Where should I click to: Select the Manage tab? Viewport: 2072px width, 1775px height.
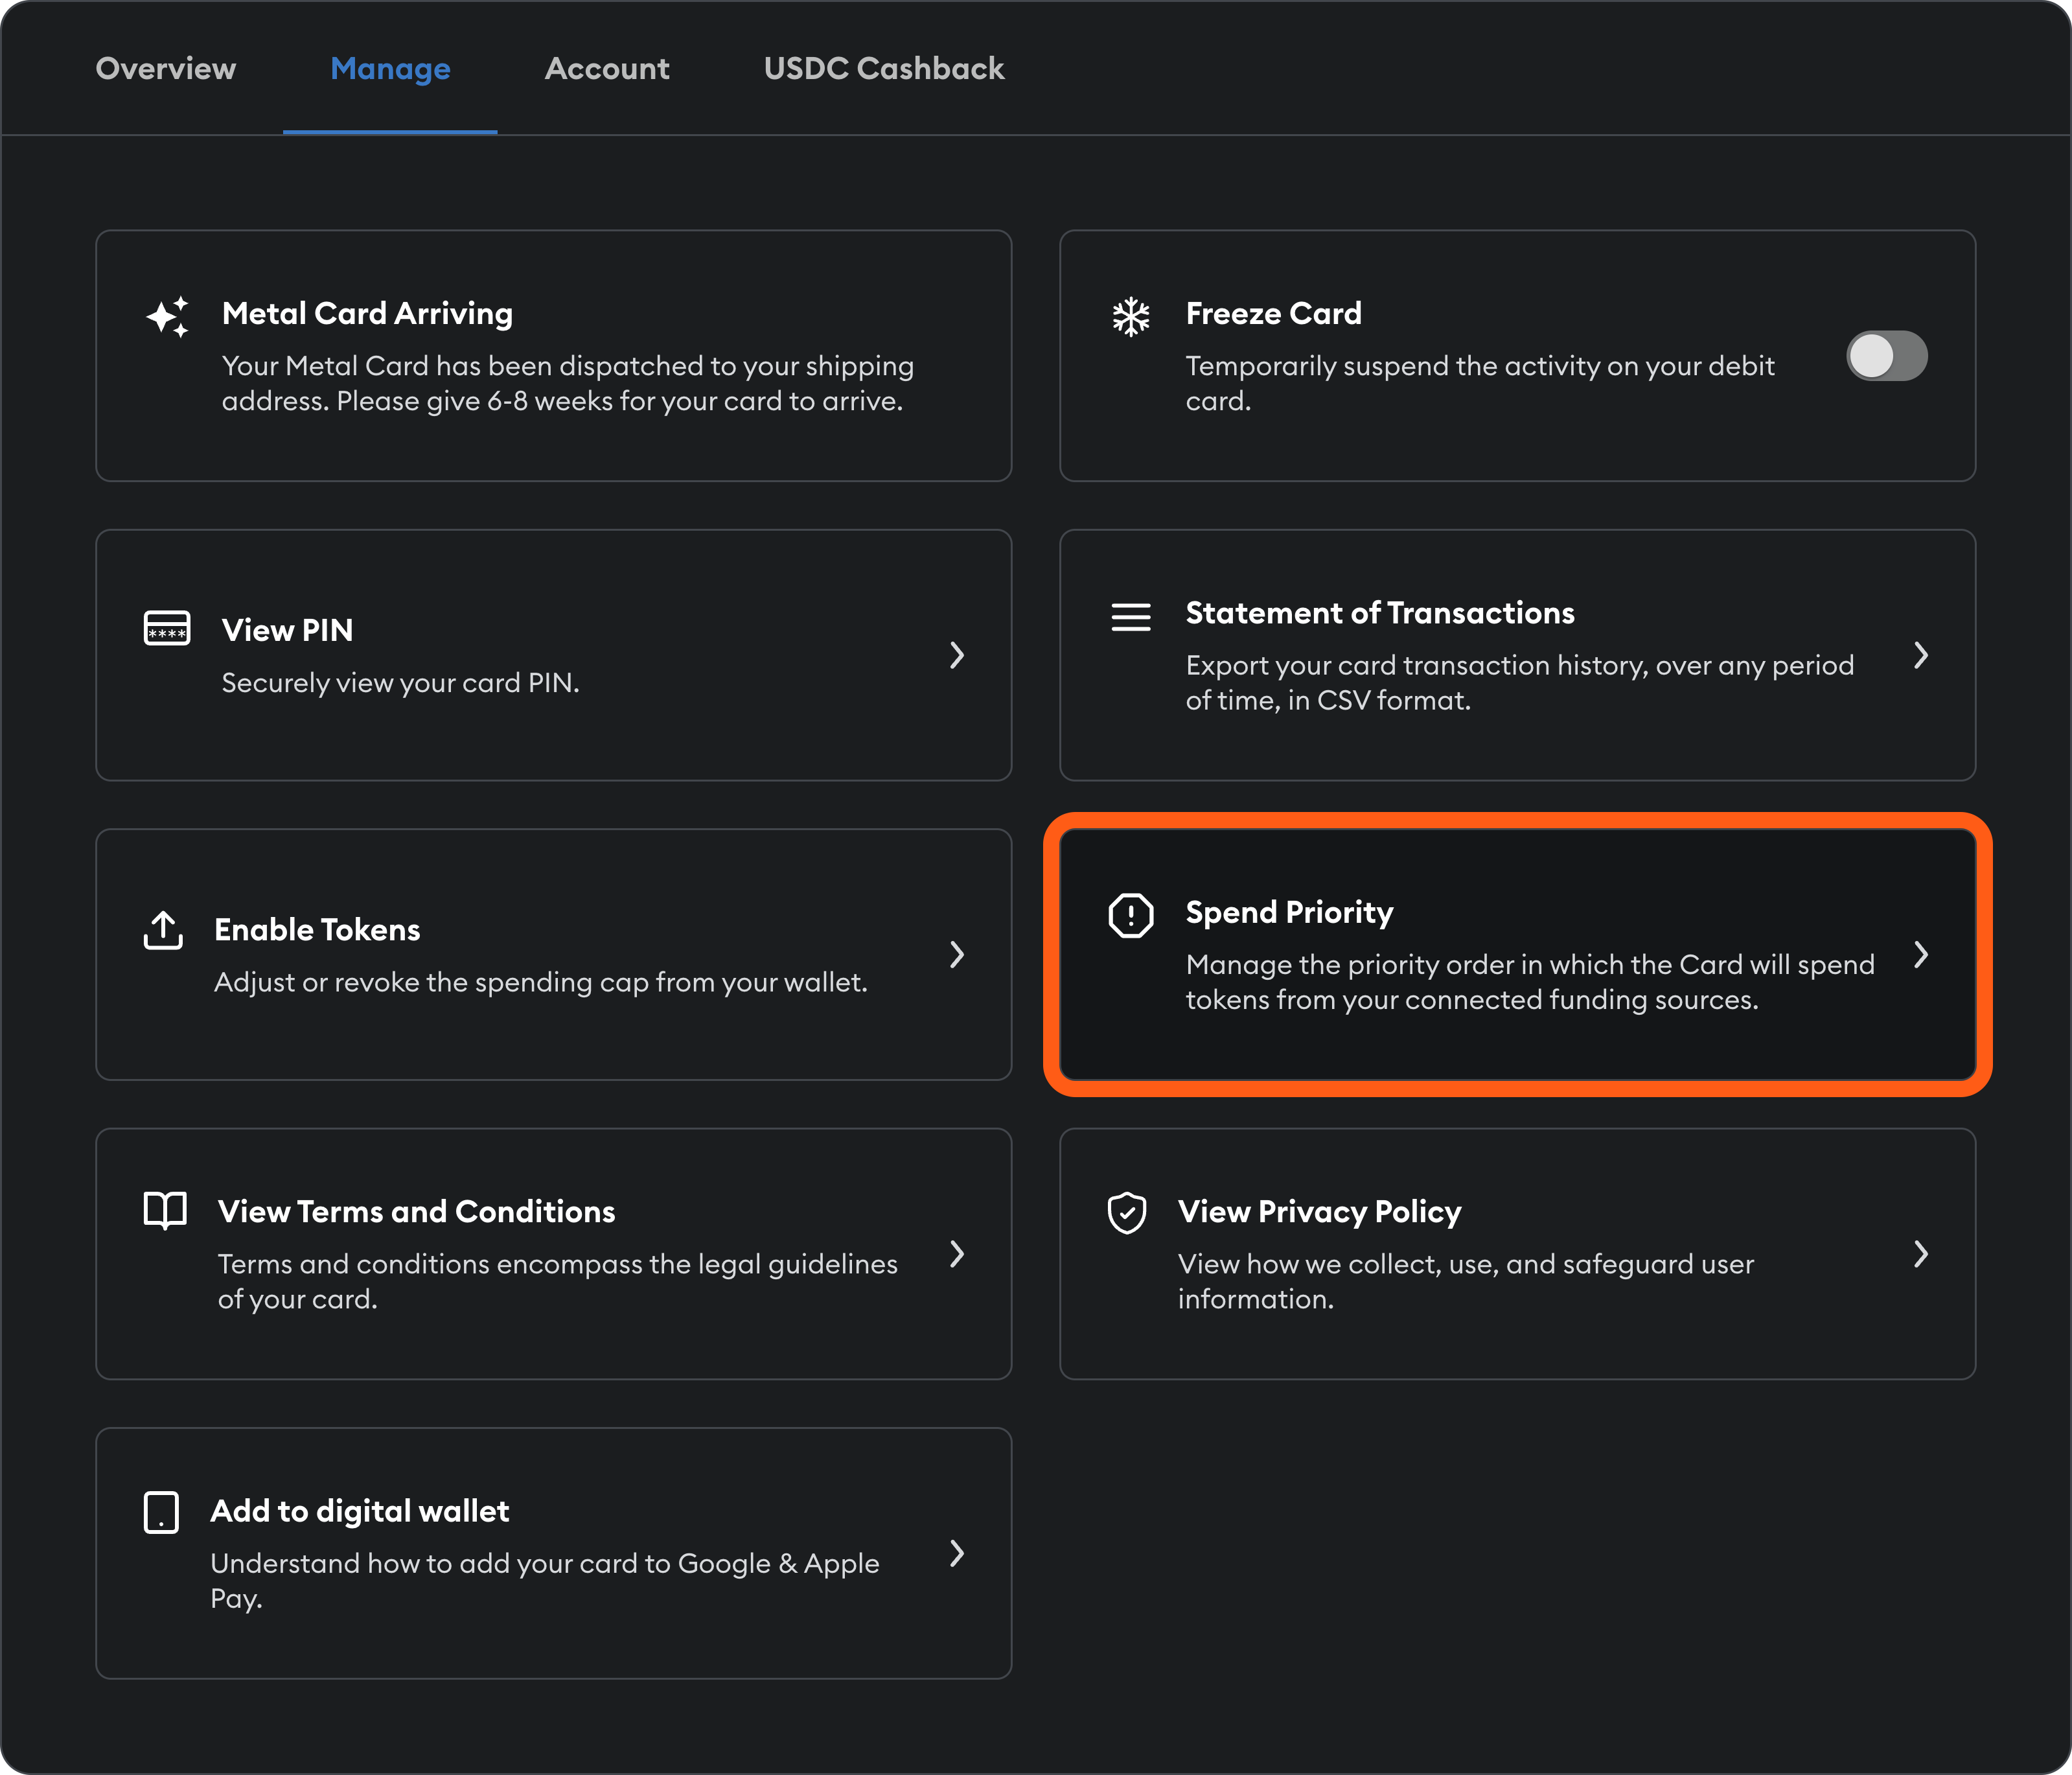tap(390, 68)
